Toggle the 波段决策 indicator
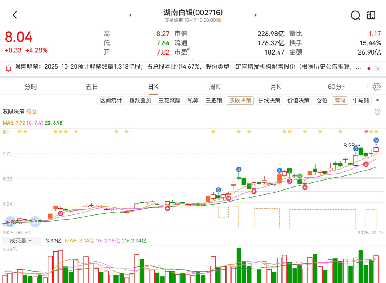This screenshot has height=283, width=386. click(240, 100)
